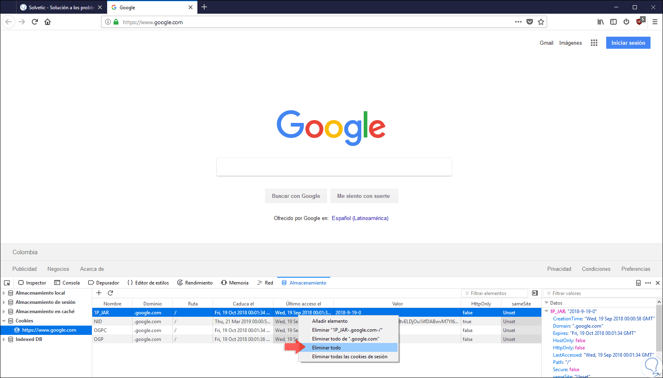
Task: Open the Gmail link
Action: pos(547,43)
